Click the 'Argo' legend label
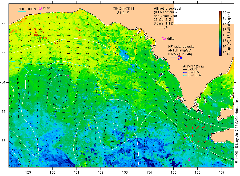 tap(46, 8)
